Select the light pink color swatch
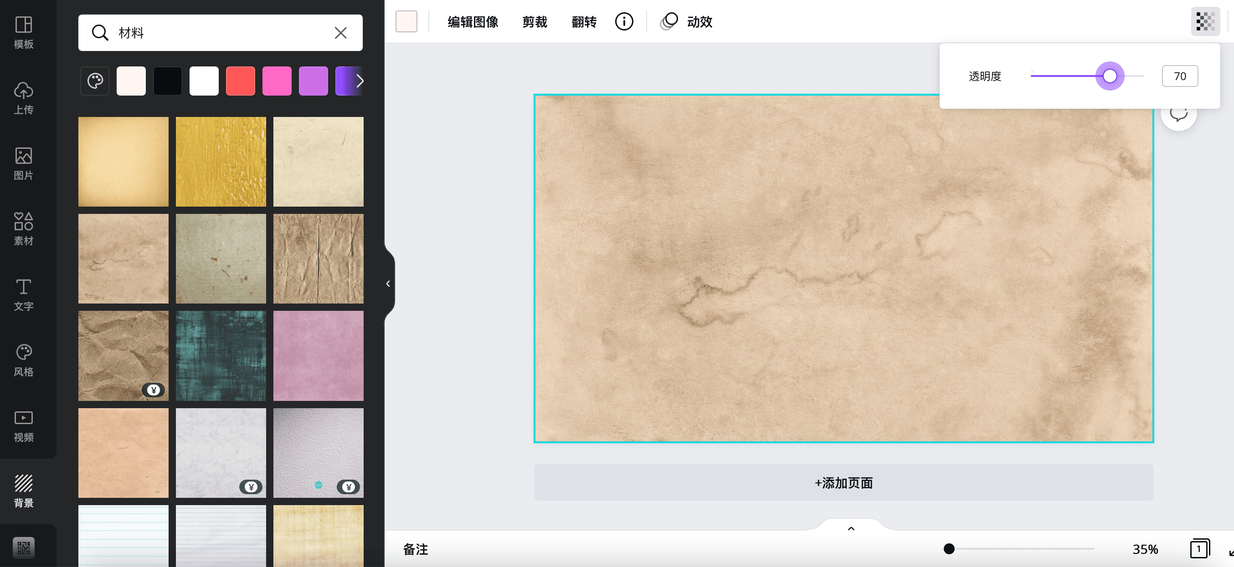1234x567 pixels. [131, 81]
